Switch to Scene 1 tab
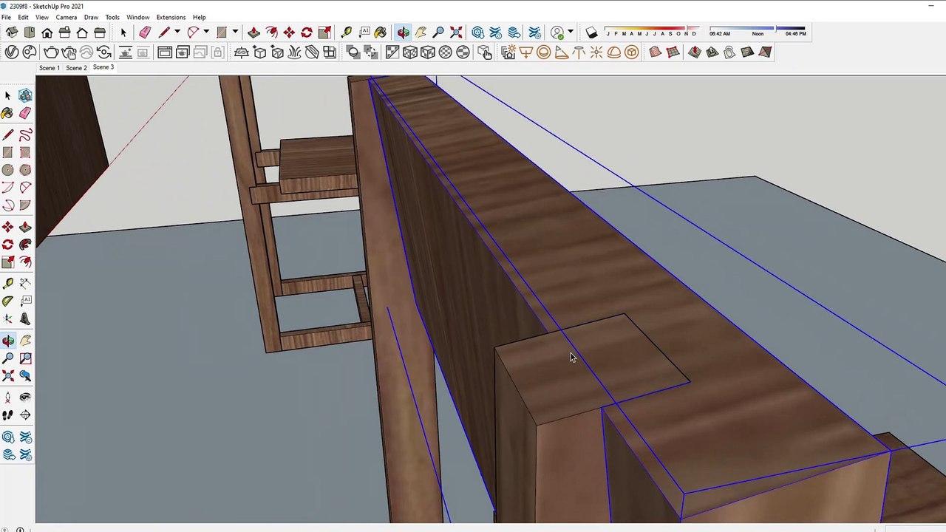This screenshot has width=946, height=532. [49, 68]
